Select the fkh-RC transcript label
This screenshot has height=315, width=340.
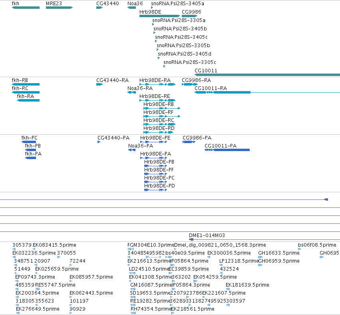pyautogui.click(x=20, y=88)
